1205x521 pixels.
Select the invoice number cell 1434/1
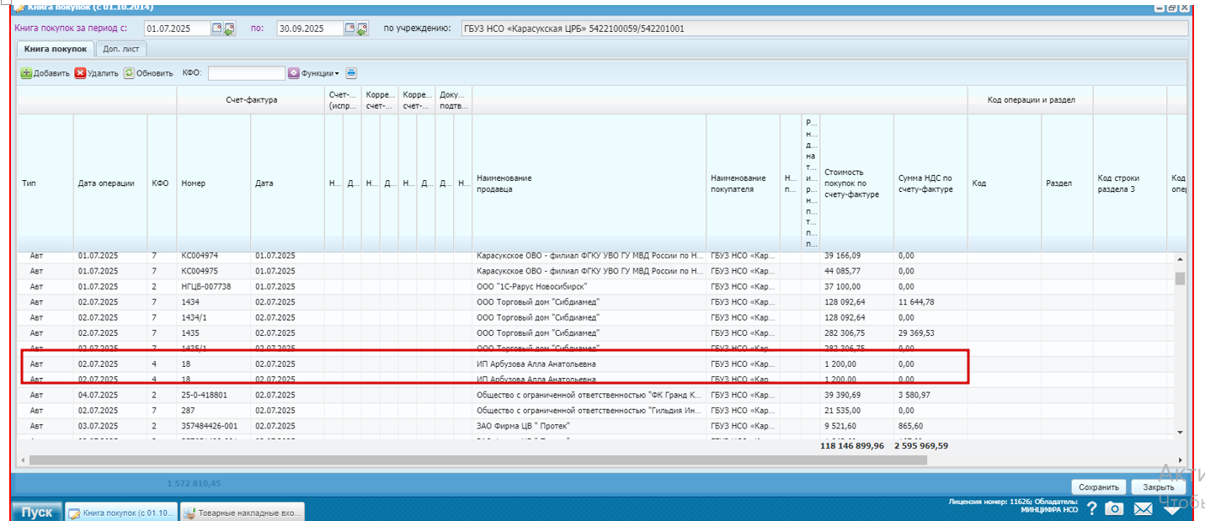coord(214,317)
